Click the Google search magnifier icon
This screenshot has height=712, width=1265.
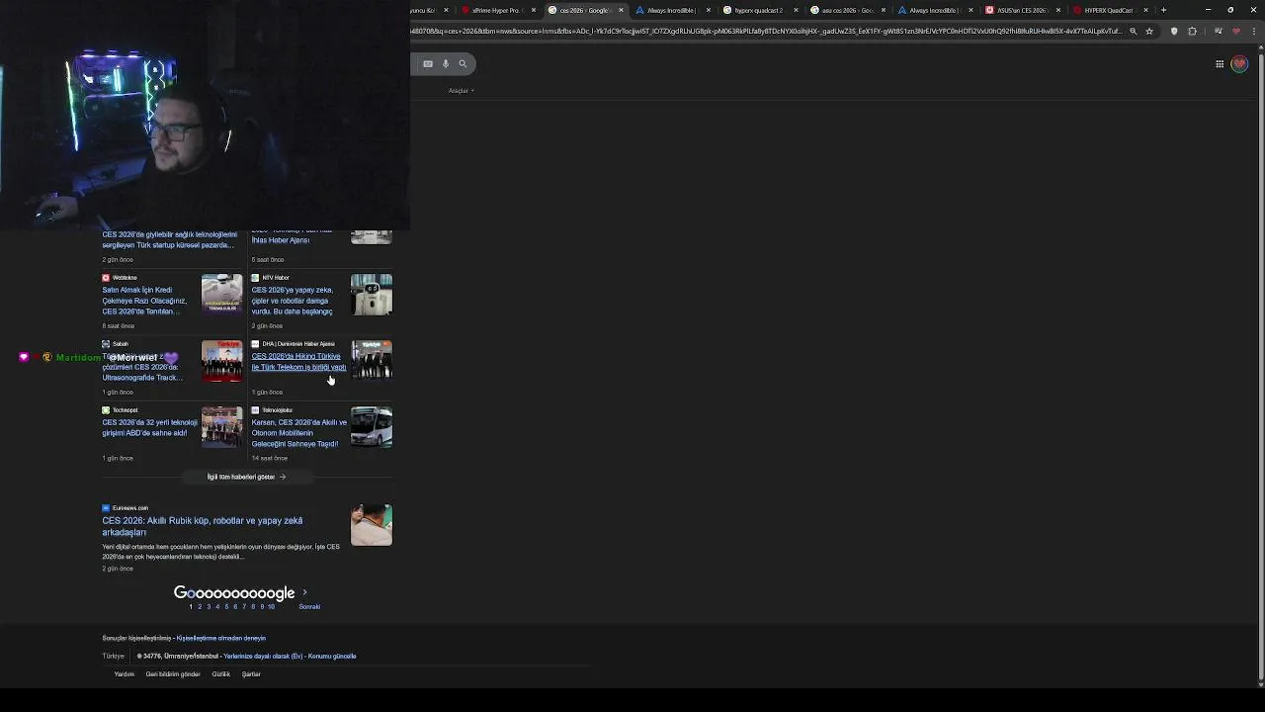point(463,64)
